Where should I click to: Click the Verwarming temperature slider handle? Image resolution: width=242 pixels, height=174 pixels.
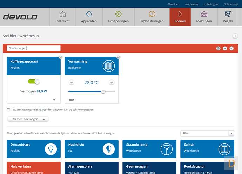(x=103, y=91)
